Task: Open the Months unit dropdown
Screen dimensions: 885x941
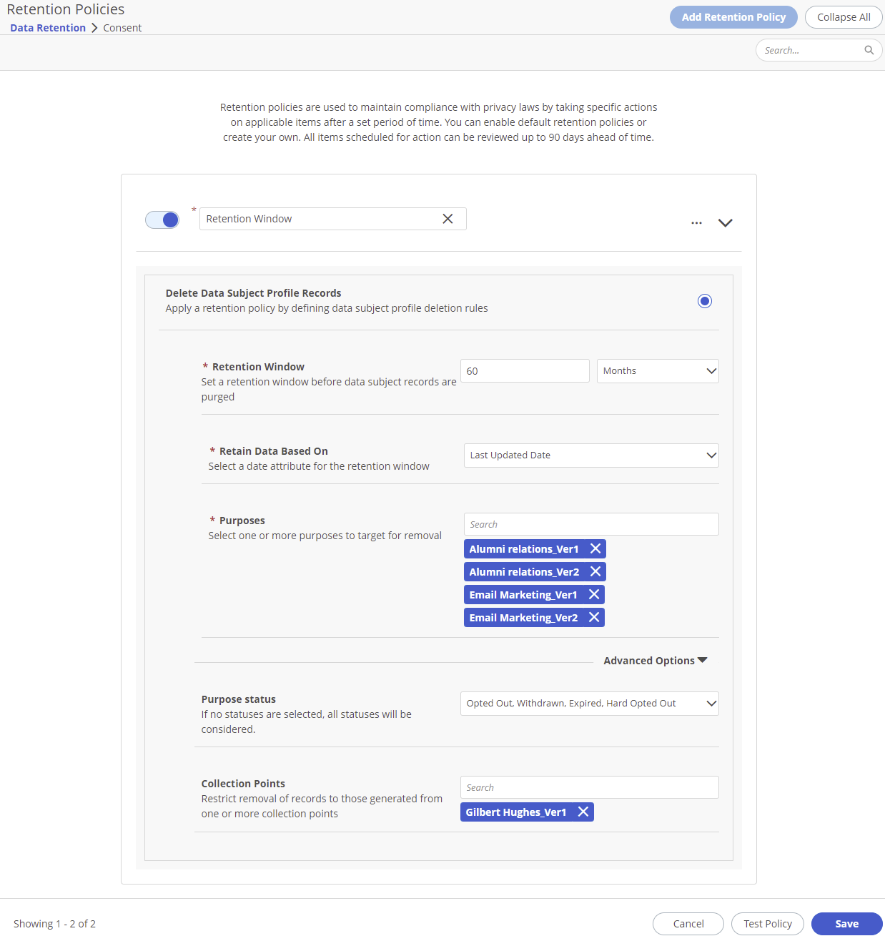Action: point(657,370)
